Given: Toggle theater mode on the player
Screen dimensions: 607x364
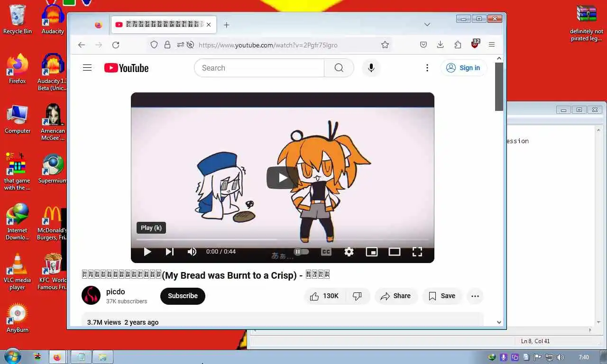Looking at the screenshot, I should pyautogui.click(x=395, y=252).
